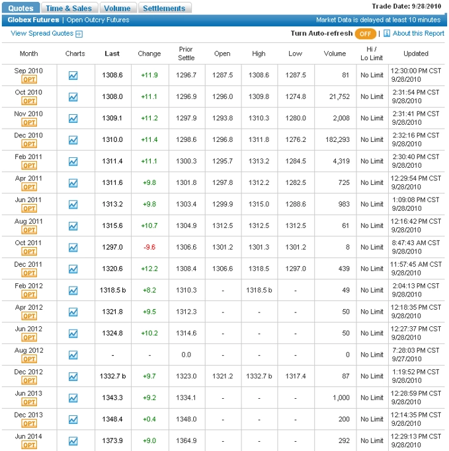Open the chart icon for Dec 2010
449x451 pixels.
coord(73,139)
